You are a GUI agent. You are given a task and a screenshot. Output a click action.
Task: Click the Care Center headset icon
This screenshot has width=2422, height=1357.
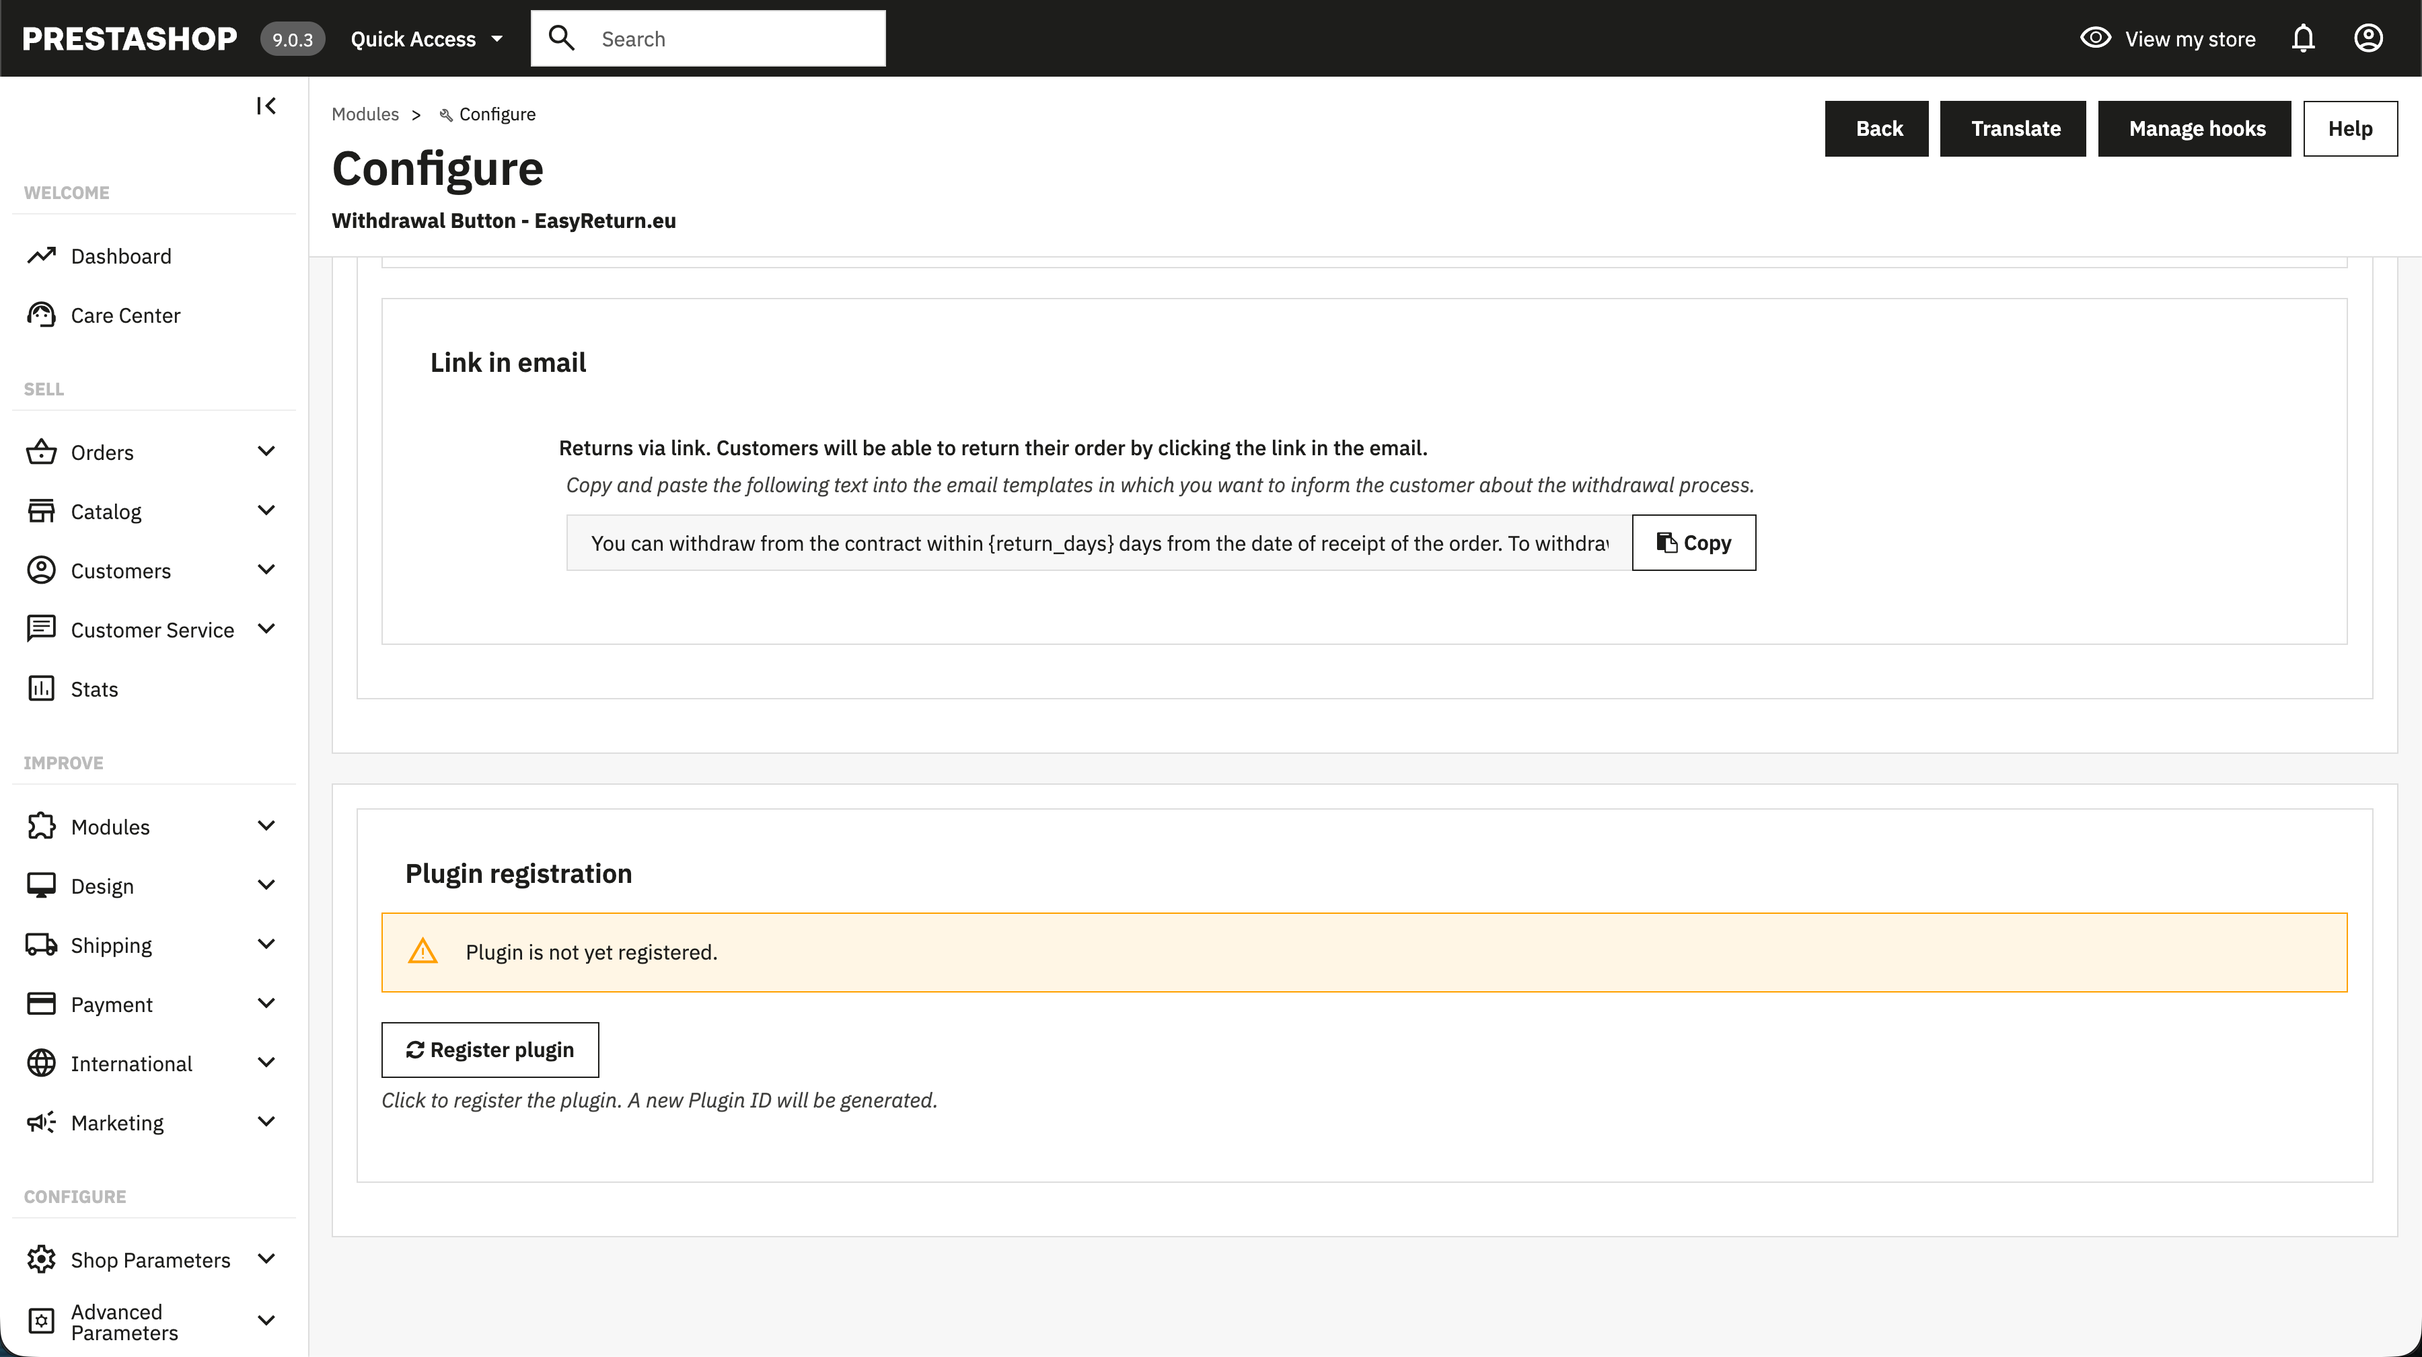[x=41, y=315]
